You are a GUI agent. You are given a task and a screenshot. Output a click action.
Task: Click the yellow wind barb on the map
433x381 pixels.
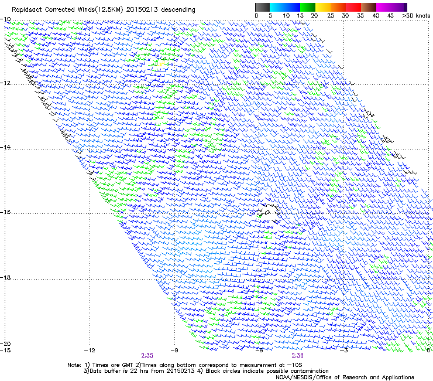(161, 64)
